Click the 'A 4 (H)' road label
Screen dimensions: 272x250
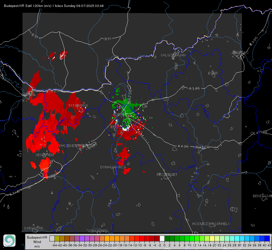[x=183, y=146]
